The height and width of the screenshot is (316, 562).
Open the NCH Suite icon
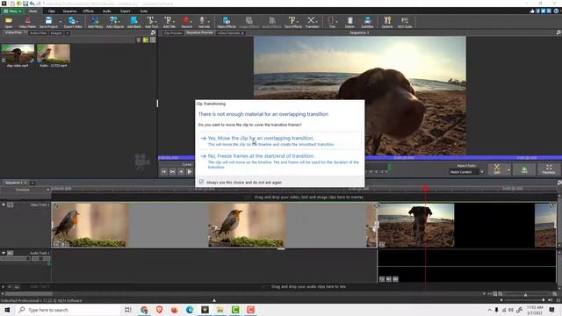click(x=405, y=22)
